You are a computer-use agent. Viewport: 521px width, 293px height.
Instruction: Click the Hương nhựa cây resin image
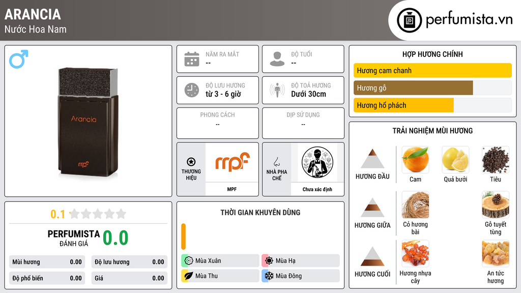click(415, 253)
